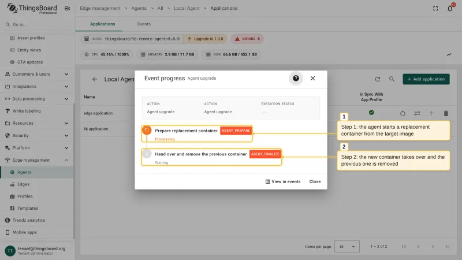Click the help icon in Event progress dialog
462x260 pixels.
[x=296, y=78]
